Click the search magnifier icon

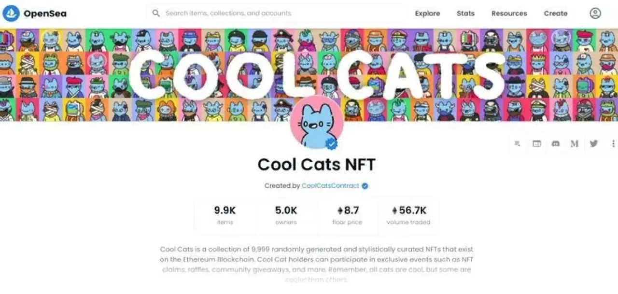coord(156,14)
